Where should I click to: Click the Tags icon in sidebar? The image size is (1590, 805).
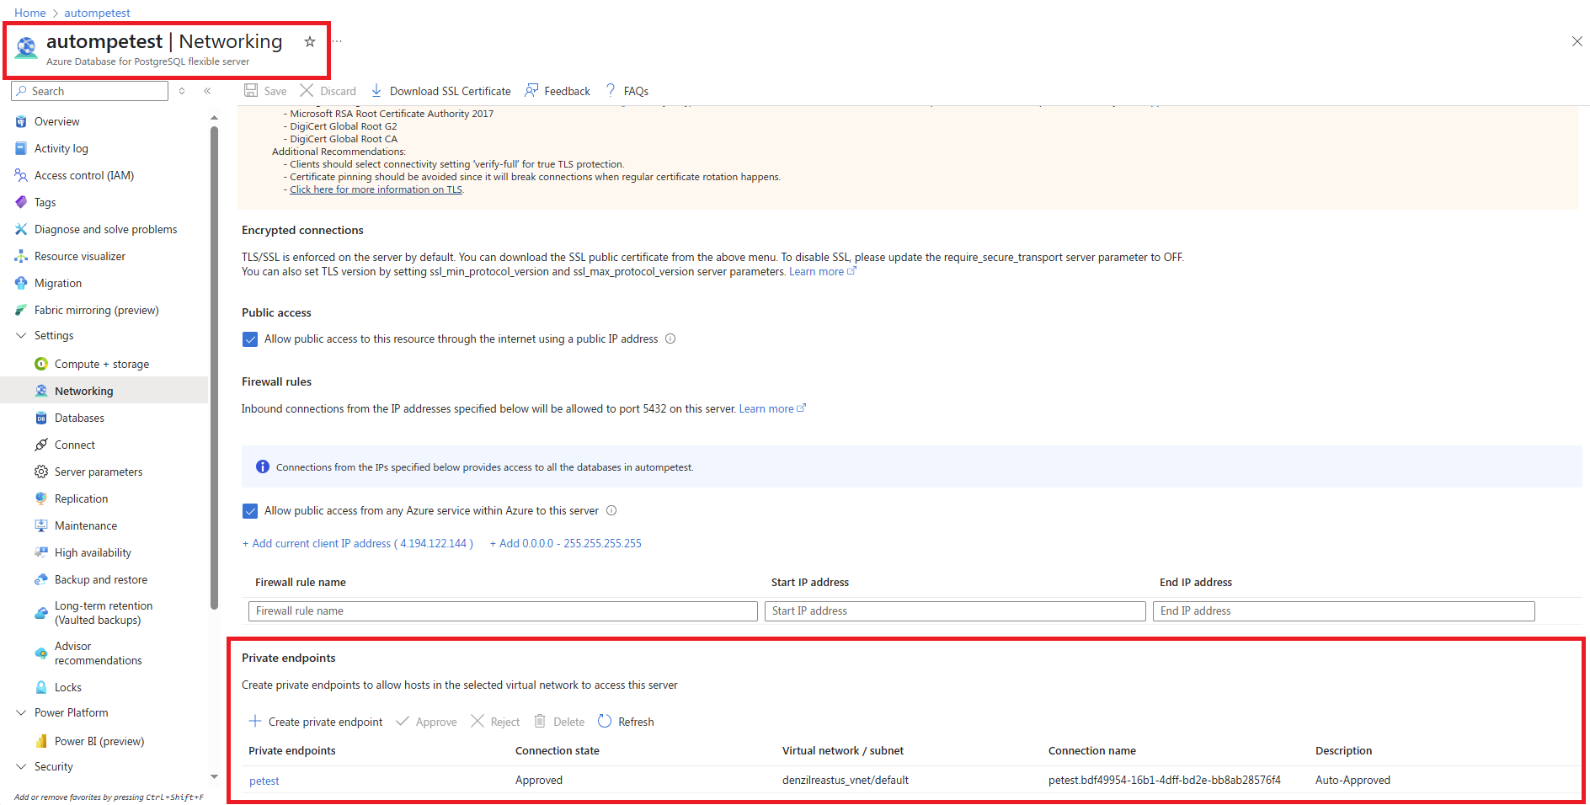tap(21, 203)
